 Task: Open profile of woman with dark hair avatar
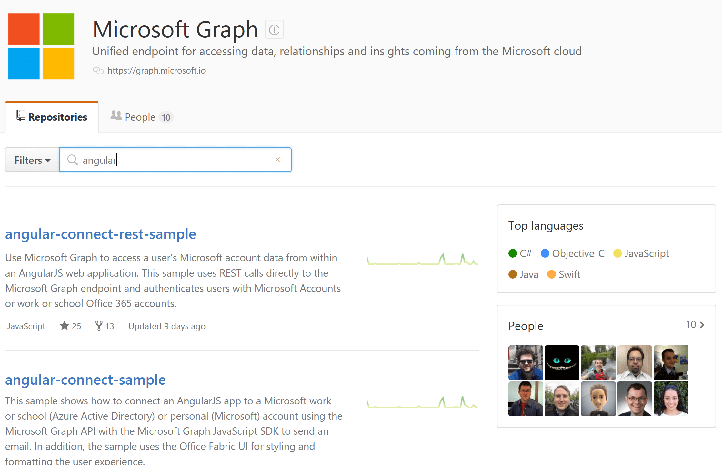pos(671,399)
